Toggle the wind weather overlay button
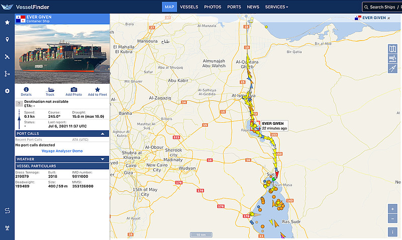The width and height of the screenshot is (402, 240). click(x=393, y=59)
